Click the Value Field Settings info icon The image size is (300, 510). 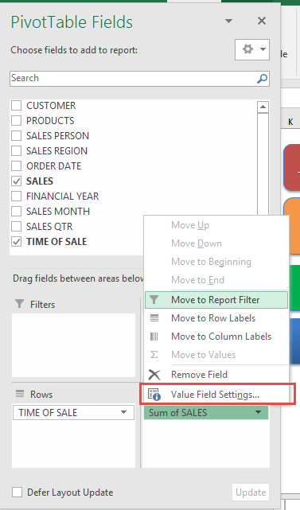154,394
